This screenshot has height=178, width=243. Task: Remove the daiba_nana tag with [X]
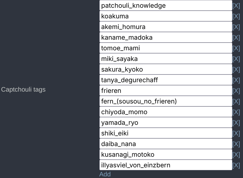pyautogui.click(x=236, y=144)
